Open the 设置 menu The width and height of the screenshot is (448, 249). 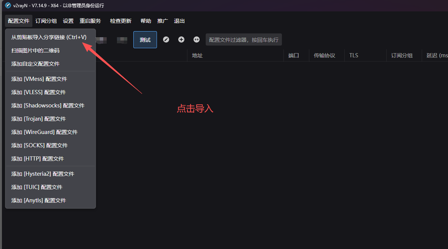pyautogui.click(x=68, y=21)
